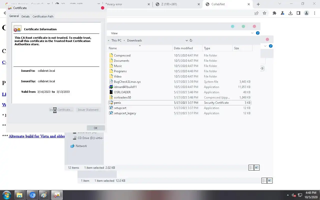Sort by Size column header

(242, 48)
